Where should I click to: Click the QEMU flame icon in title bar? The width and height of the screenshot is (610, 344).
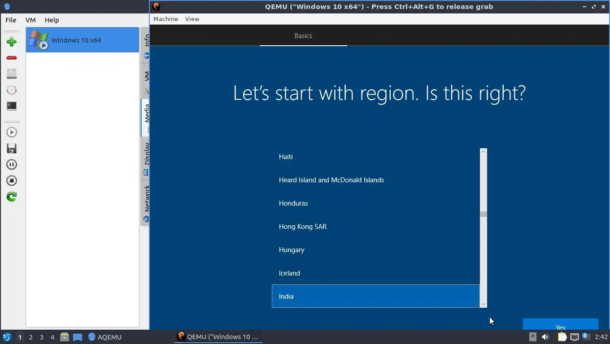click(x=156, y=7)
